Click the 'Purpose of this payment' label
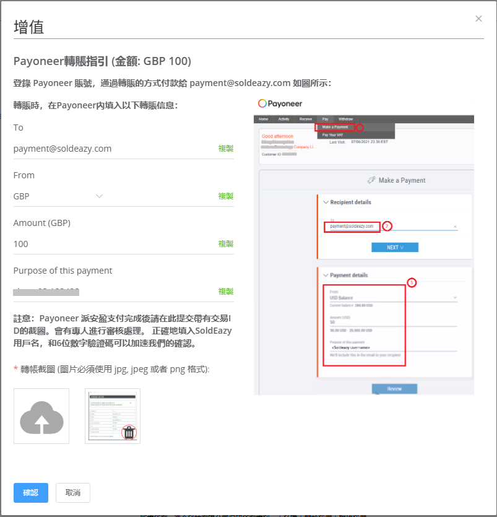497x517 pixels. point(63,271)
